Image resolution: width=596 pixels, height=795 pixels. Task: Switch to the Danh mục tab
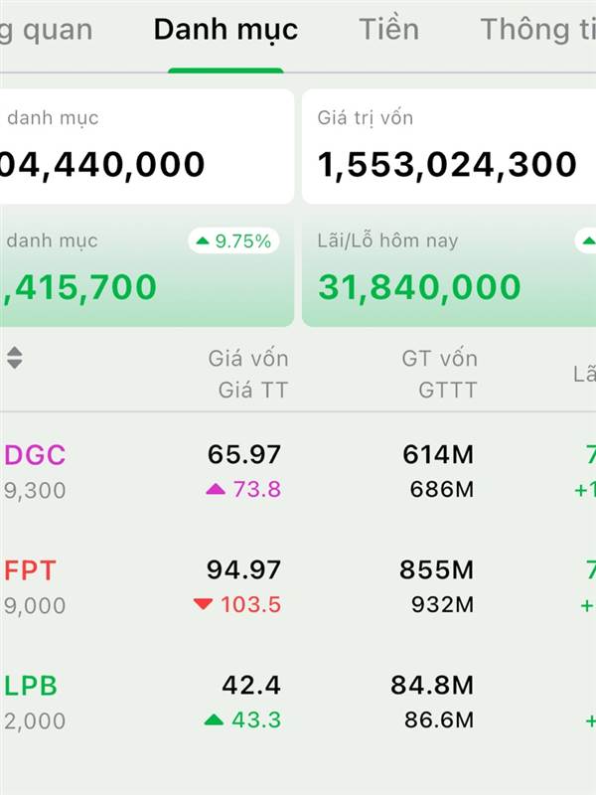pyautogui.click(x=225, y=30)
